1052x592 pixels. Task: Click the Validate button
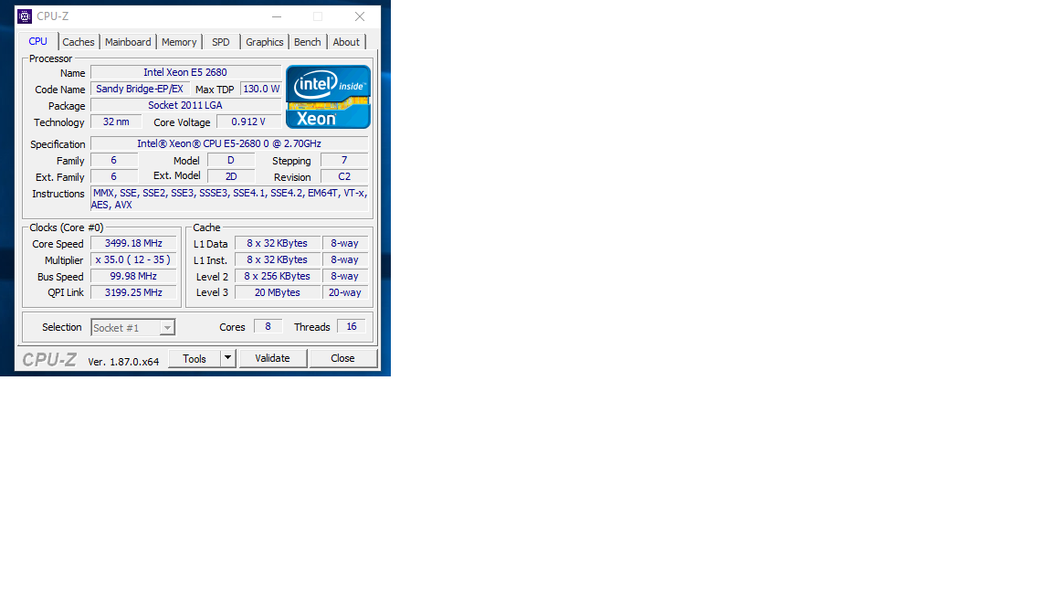click(272, 358)
